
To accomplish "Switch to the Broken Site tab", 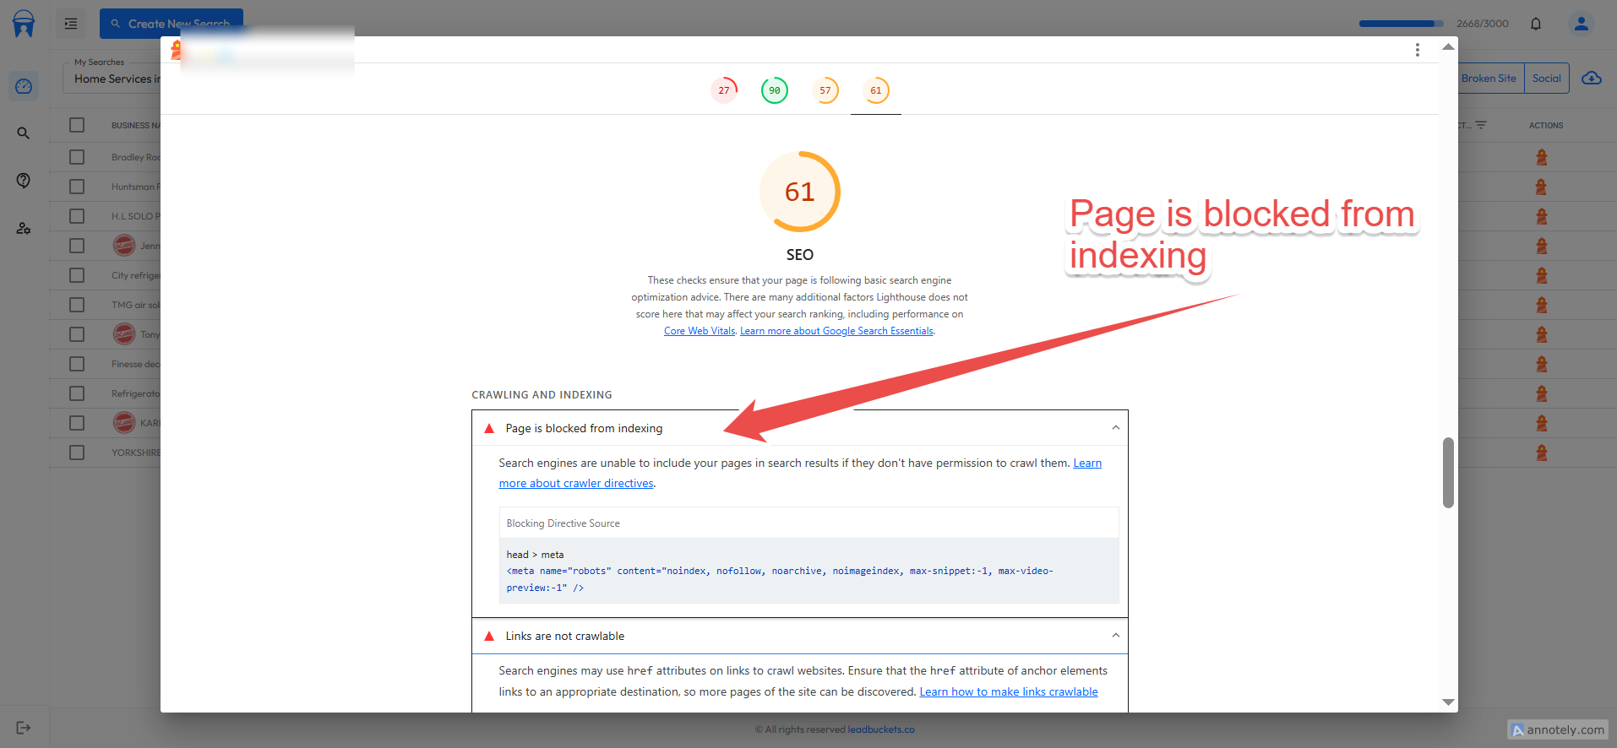I will [1490, 79].
